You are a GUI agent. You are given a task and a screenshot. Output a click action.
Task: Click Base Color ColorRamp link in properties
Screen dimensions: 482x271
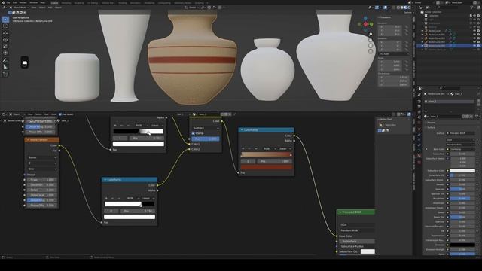pyautogui.click(x=460, y=149)
